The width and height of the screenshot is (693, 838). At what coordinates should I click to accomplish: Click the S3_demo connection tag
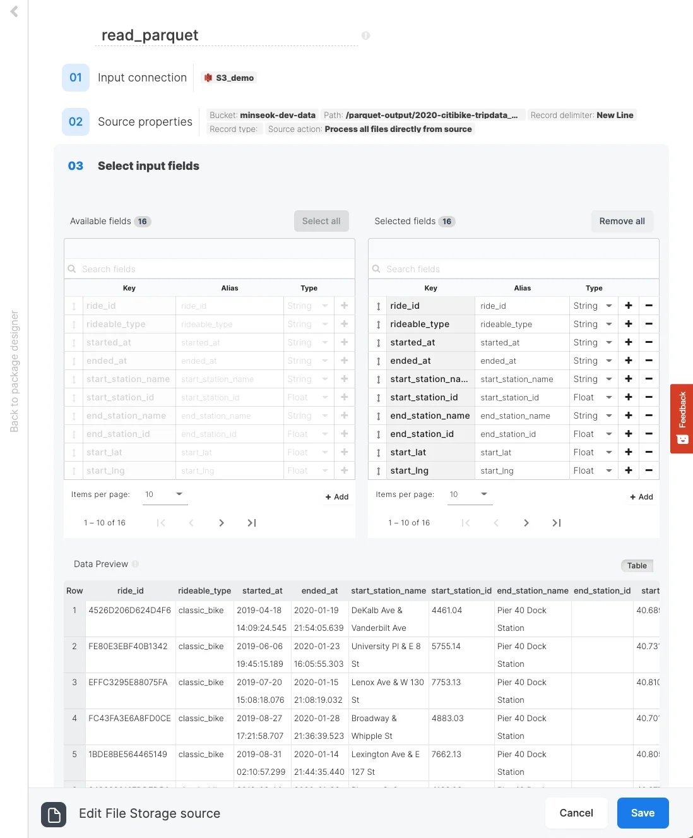click(228, 78)
